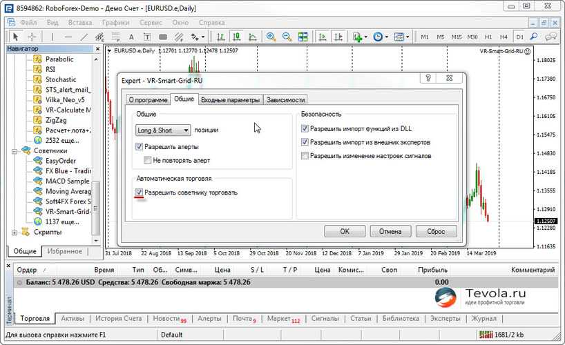Viewport: 565px width, 345px height.
Task: Click the tile windows grid icon
Action: (303, 37)
